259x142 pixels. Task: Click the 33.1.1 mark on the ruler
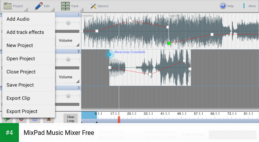(148, 114)
